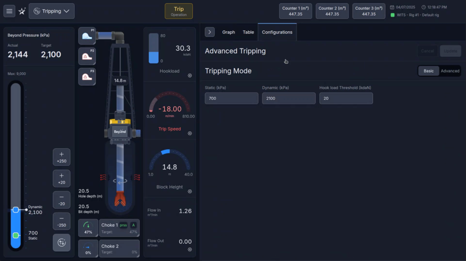Viewport: 466px width, 261px height.
Task: Click the Dynamic pressure slider handle
Action: [x=16, y=210]
